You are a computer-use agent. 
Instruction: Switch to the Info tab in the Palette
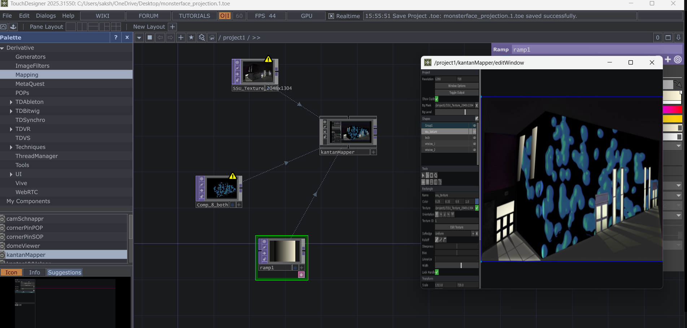(x=34, y=272)
